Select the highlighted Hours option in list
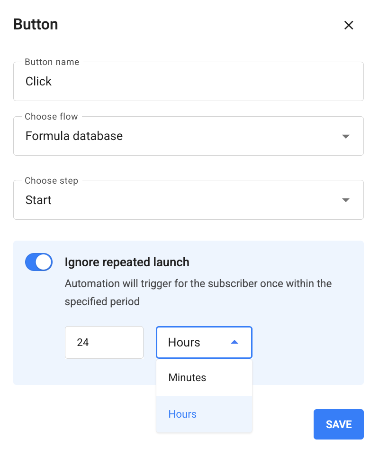The width and height of the screenshot is (379, 449). [204, 414]
